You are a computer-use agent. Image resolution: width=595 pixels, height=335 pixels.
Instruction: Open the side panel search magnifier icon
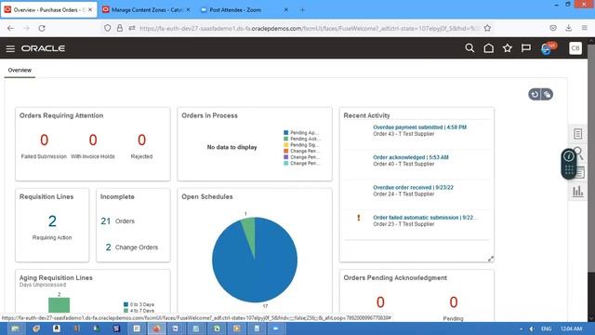coord(579,153)
